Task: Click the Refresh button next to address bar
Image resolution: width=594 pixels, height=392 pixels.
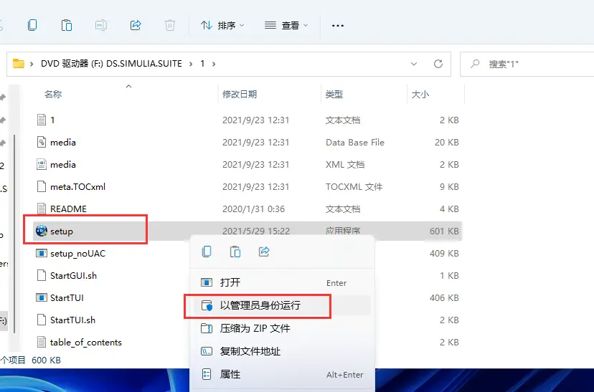Action: [x=438, y=64]
